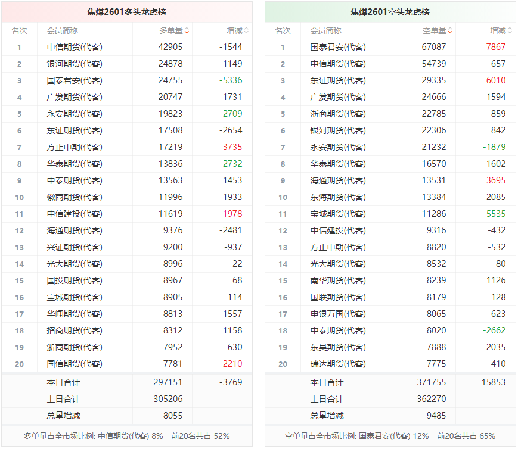The height and width of the screenshot is (449, 518).
Task: Click red change value 7867
Action: click(496, 47)
